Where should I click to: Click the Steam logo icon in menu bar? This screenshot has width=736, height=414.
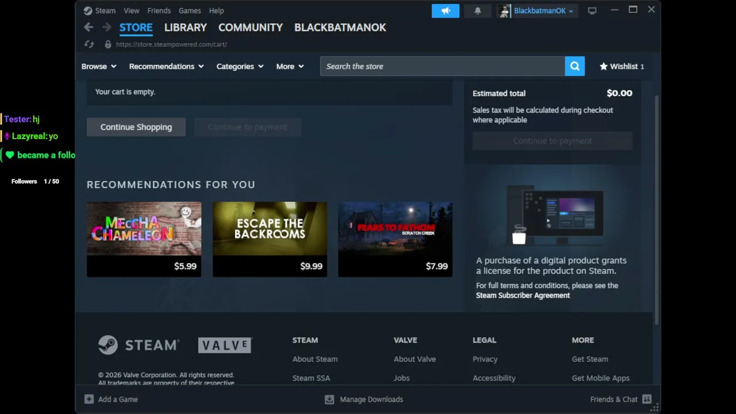point(87,10)
